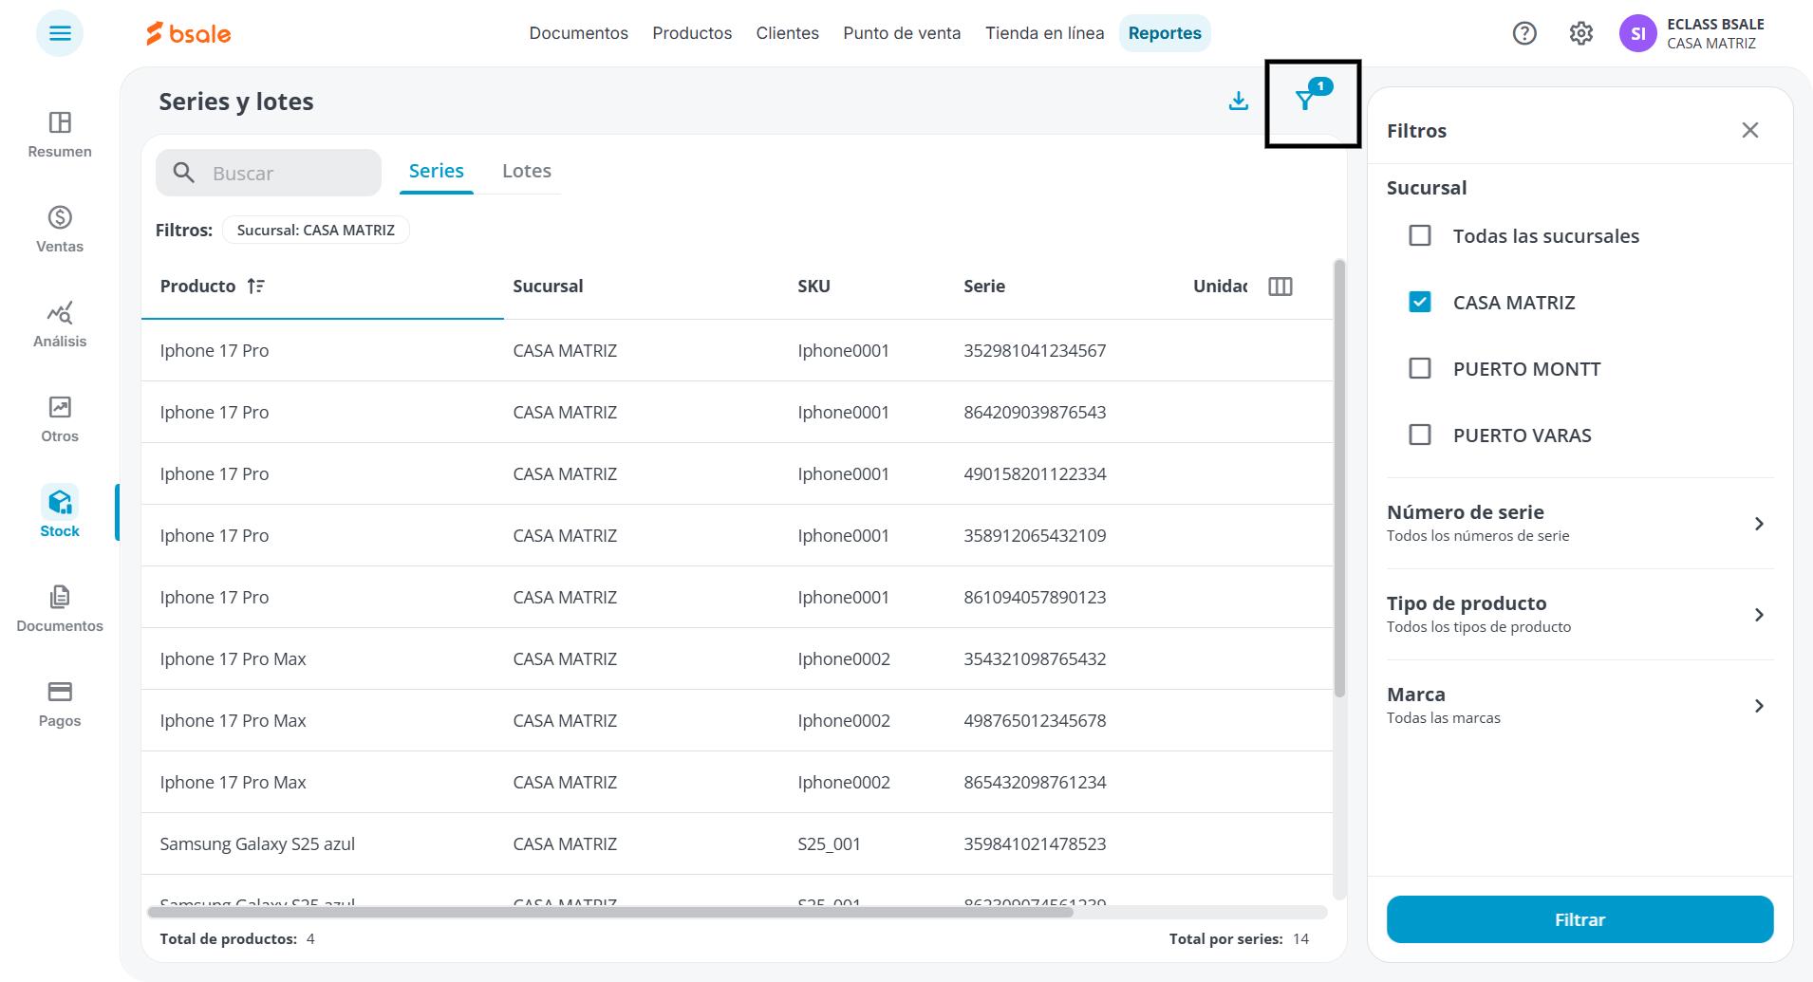Toggle the filter funnel icon
1813x982 pixels.
tap(1306, 100)
